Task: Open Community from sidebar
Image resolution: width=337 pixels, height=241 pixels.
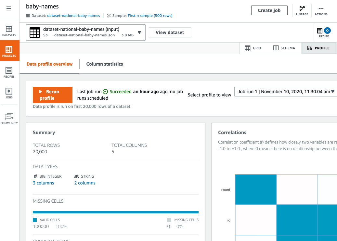Action: (x=9, y=119)
